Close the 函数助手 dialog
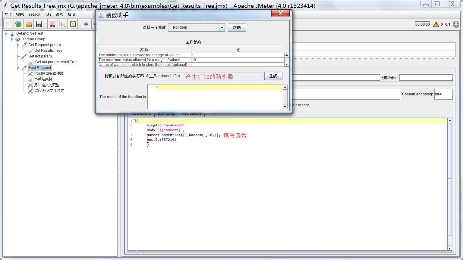 (x=280, y=13)
